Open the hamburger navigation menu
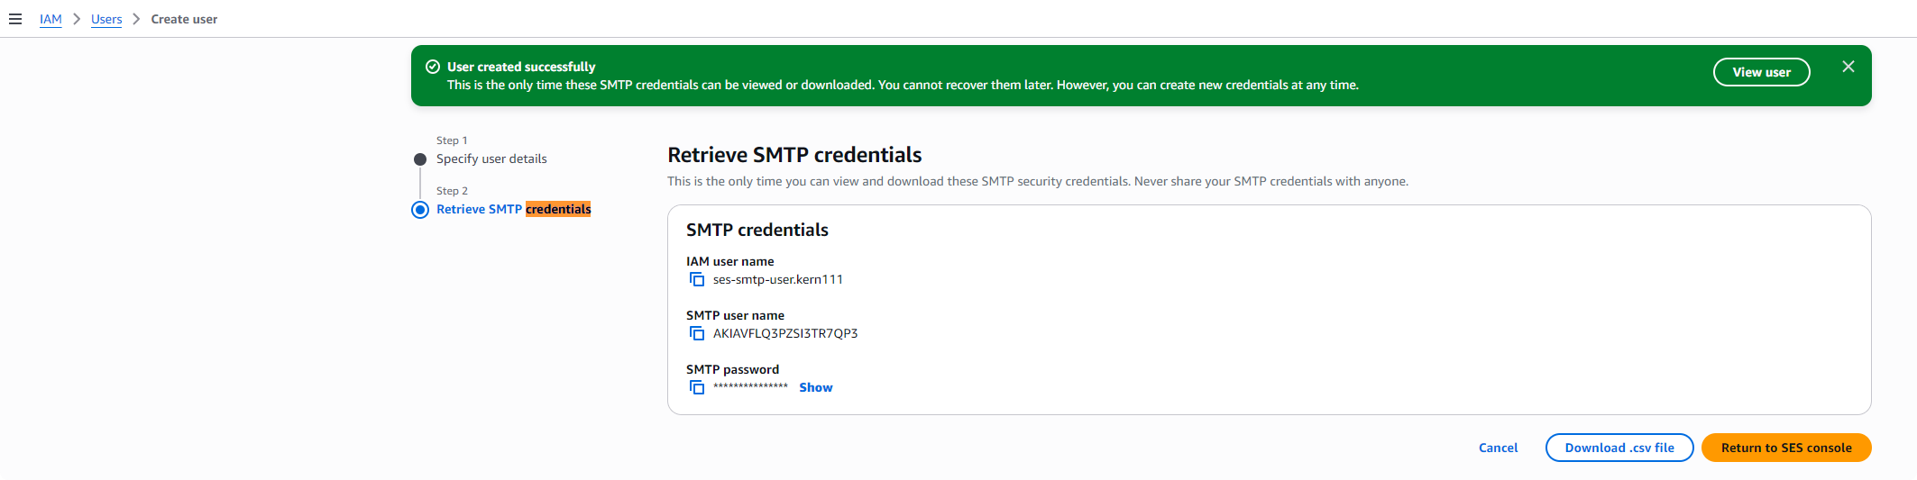1917x480 pixels. (15, 19)
